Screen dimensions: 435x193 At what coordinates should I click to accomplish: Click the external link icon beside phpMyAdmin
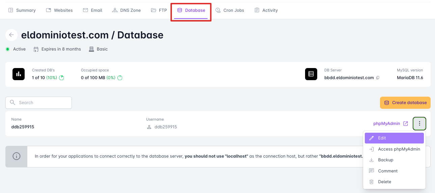point(406,124)
